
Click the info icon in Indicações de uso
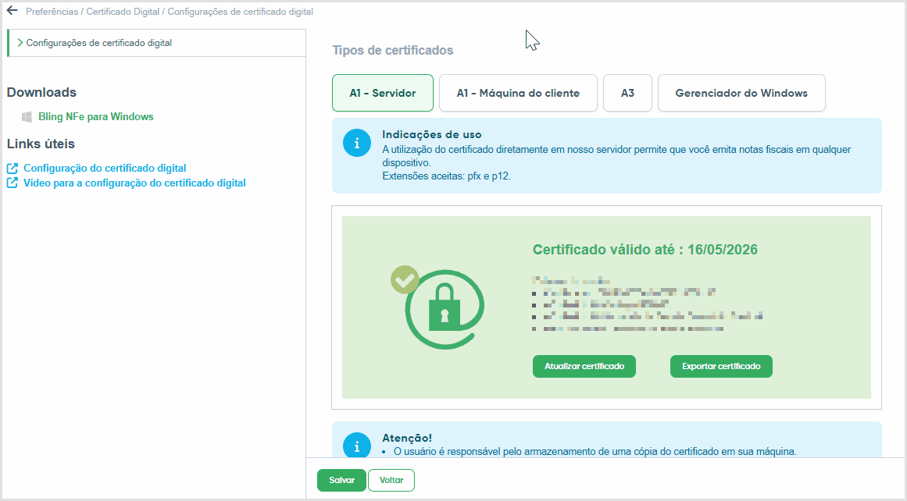click(x=357, y=143)
